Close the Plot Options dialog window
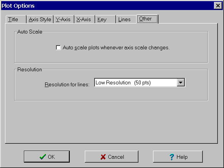The height and width of the screenshot is (168, 224). click(218, 5)
